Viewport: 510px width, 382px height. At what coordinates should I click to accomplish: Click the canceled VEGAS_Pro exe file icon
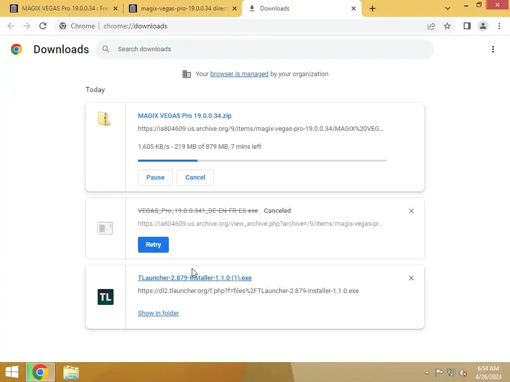pyautogui.click(x=105, y=228)
